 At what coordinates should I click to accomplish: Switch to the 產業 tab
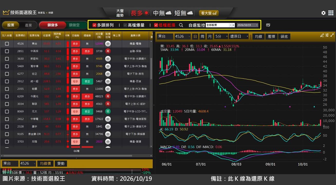pyautogui.click(x=28, y=25)
